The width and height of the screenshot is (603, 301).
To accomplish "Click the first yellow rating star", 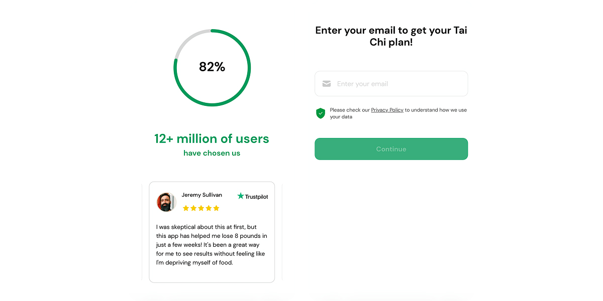I will click(x=186, y=208).
